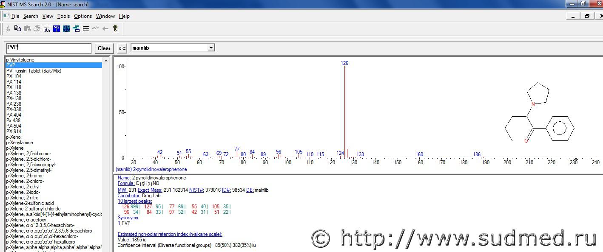Open the Search menu
Viewport: 603px width, 252px height.
31,16
